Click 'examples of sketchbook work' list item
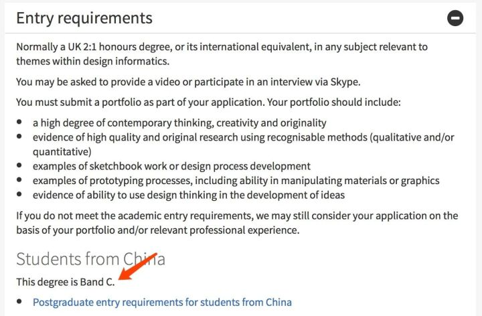Image resolution: width=482 pixels, height=316 pixels. [171, 166]
